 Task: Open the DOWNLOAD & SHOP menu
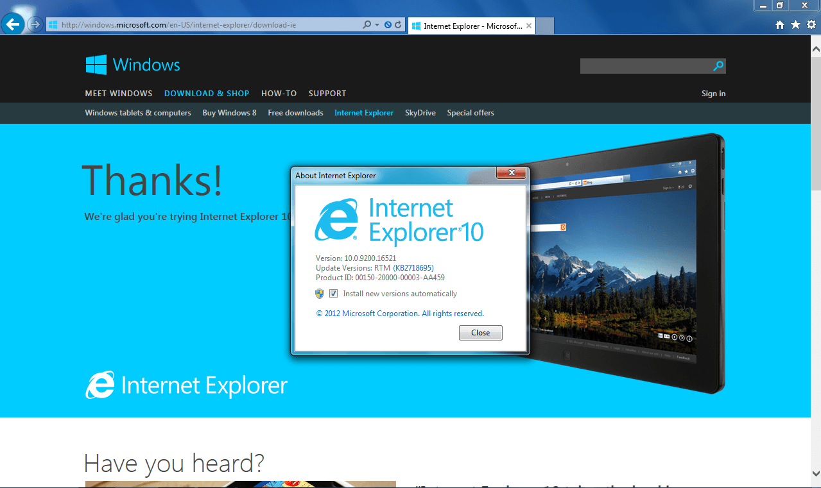point(207,94)
